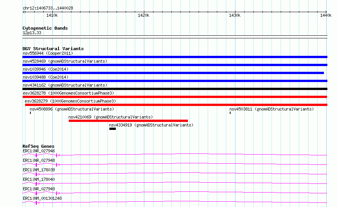Open the nsv1039488 (Coe2014) label
This screenshot has height=207, width=338.
(46, 77)
